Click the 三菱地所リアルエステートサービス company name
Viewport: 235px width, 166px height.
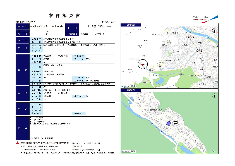[45, 143]
